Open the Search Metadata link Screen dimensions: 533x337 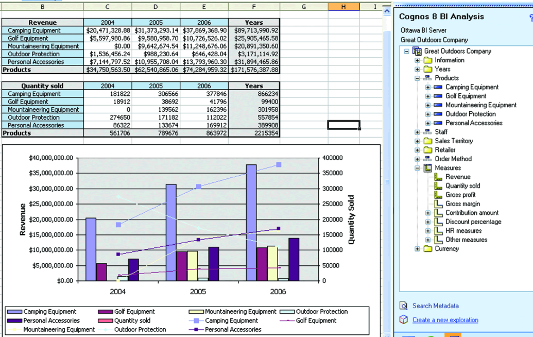tap(436, 306)
